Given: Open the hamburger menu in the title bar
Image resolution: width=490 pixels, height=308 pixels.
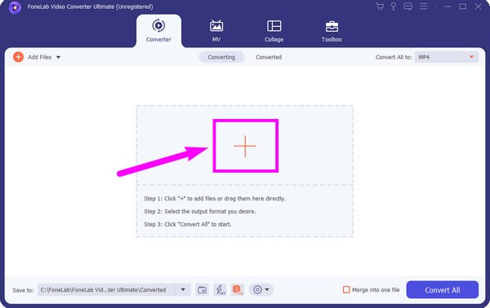Looking at the screenshot, I should pos(424,7).
